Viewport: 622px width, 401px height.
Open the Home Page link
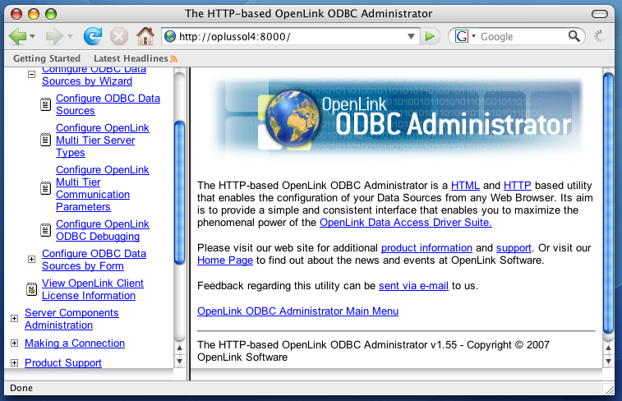pyautogui.click(x=225, y=260)
